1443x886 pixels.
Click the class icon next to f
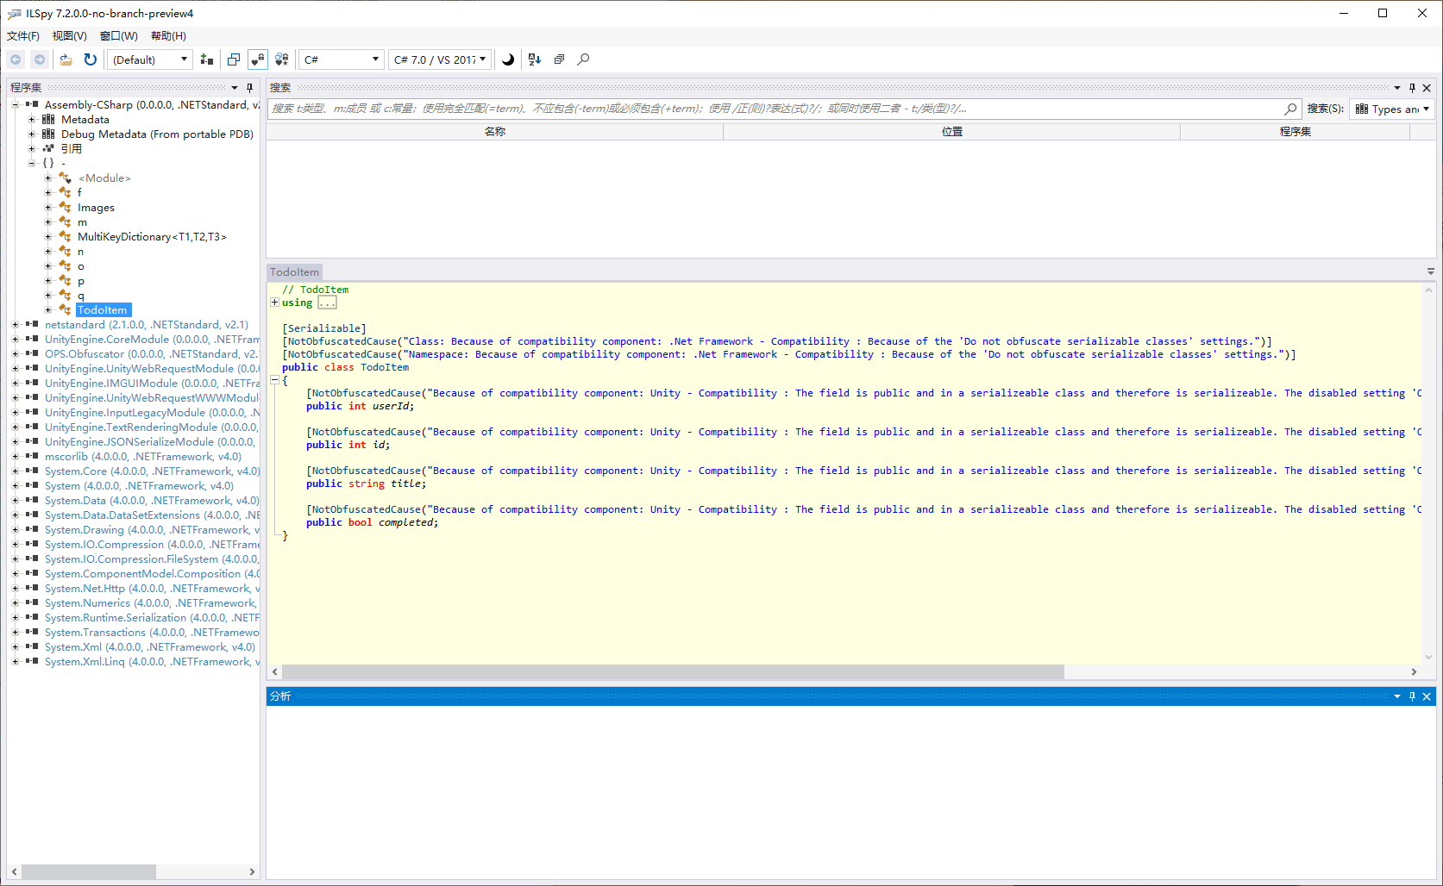66,193
